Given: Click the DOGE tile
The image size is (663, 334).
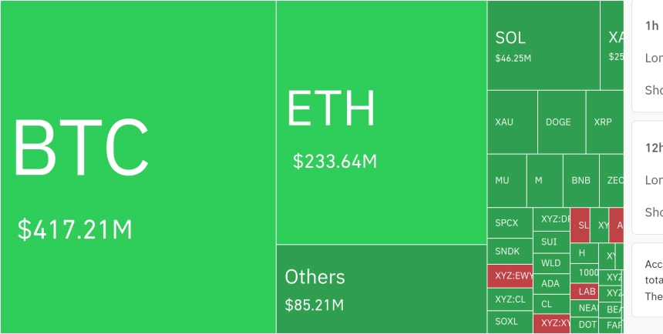Looking at the screenshot, I should click(x=561, y=122).
